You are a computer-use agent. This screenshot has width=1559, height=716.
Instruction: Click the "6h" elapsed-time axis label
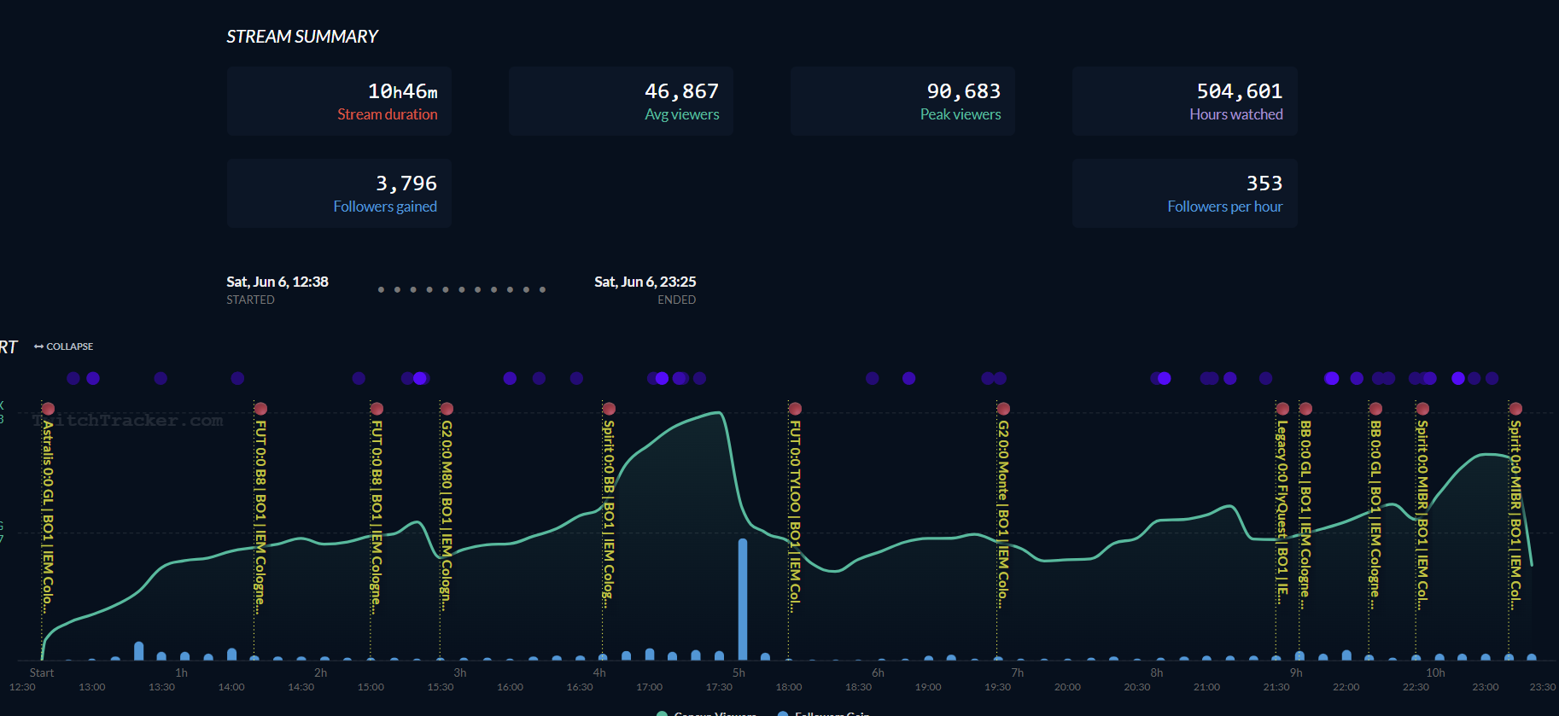coord(878,672)
